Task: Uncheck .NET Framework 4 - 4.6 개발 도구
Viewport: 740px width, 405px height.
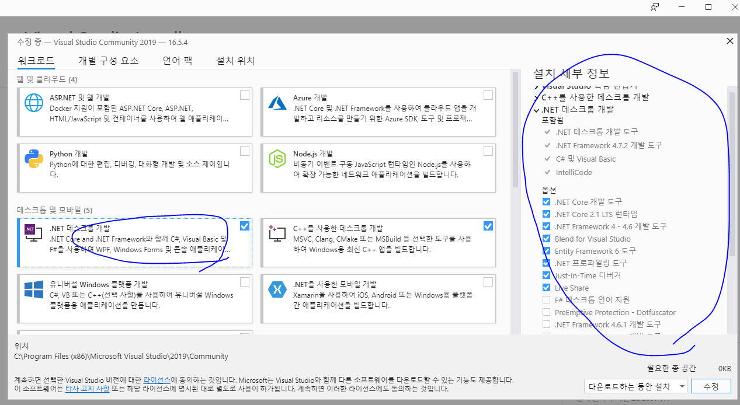Action: click(x=547, y=226)
